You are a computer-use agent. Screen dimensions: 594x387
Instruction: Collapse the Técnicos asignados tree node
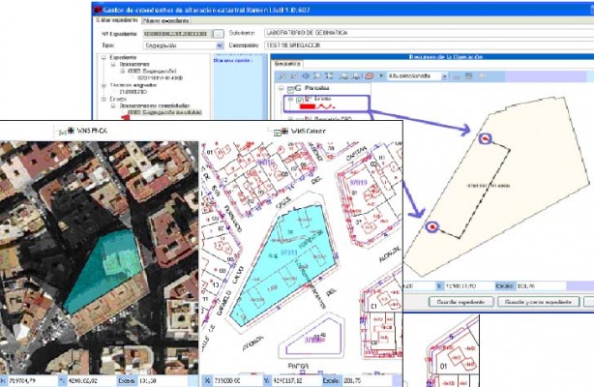coord(104,85)
